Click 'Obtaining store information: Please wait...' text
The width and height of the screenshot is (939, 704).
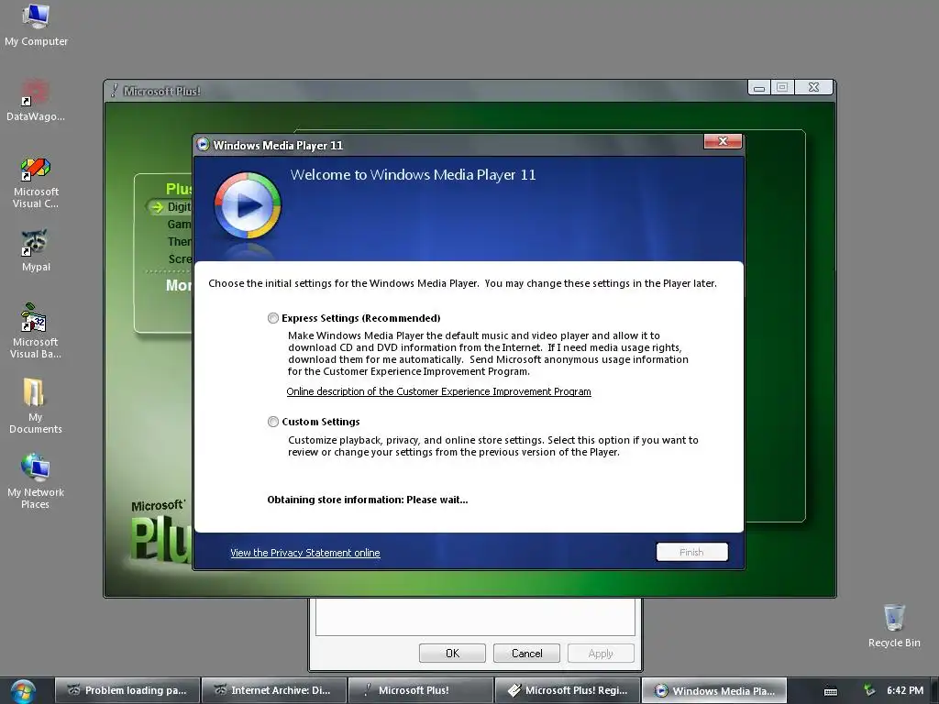tap(368, 500)
